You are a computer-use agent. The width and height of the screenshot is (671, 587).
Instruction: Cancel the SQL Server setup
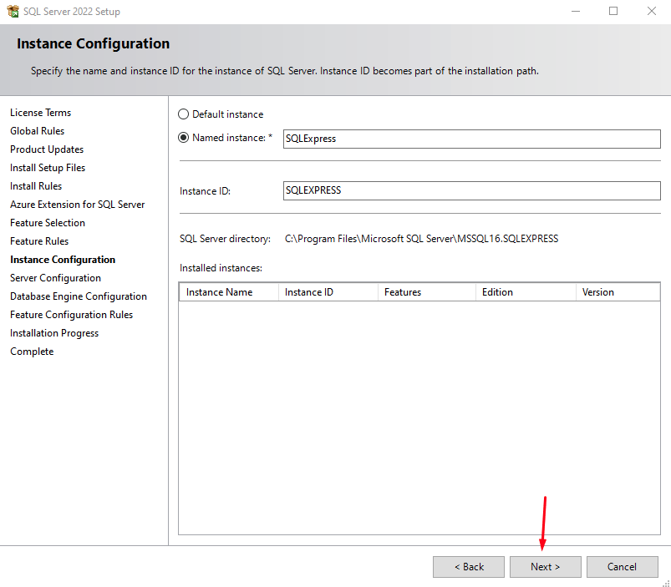[x=623, y=567]
